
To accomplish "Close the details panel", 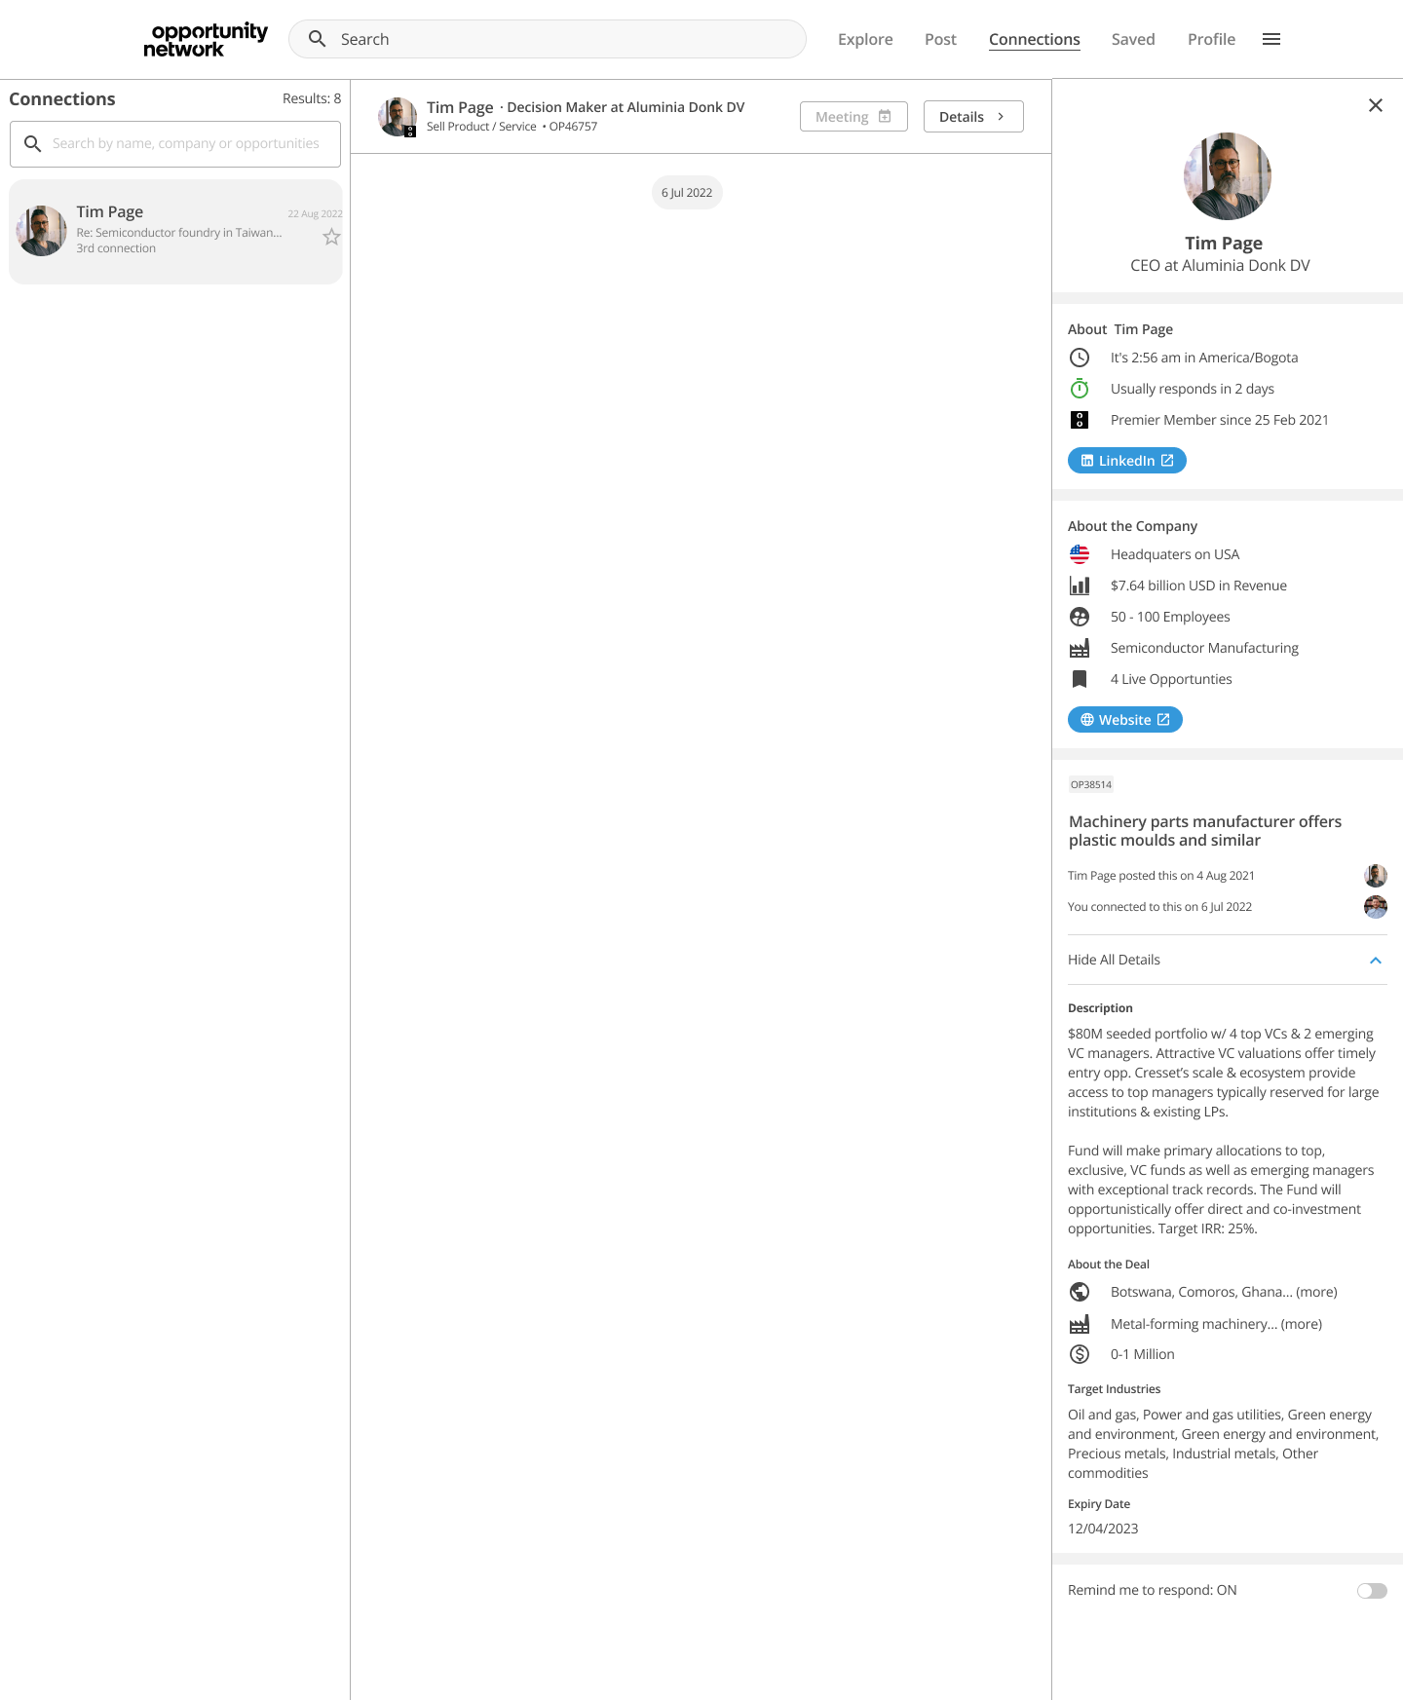I will pyautogui.click(x=1376, y=105).
